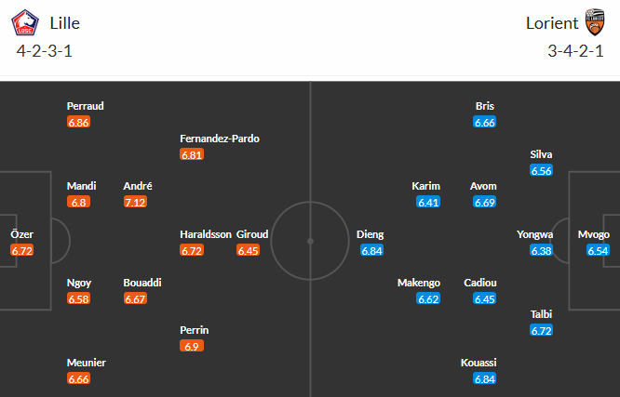Select striker Giroud on the pitch
This screenshot has height=397, width=620.
[253, 234]
